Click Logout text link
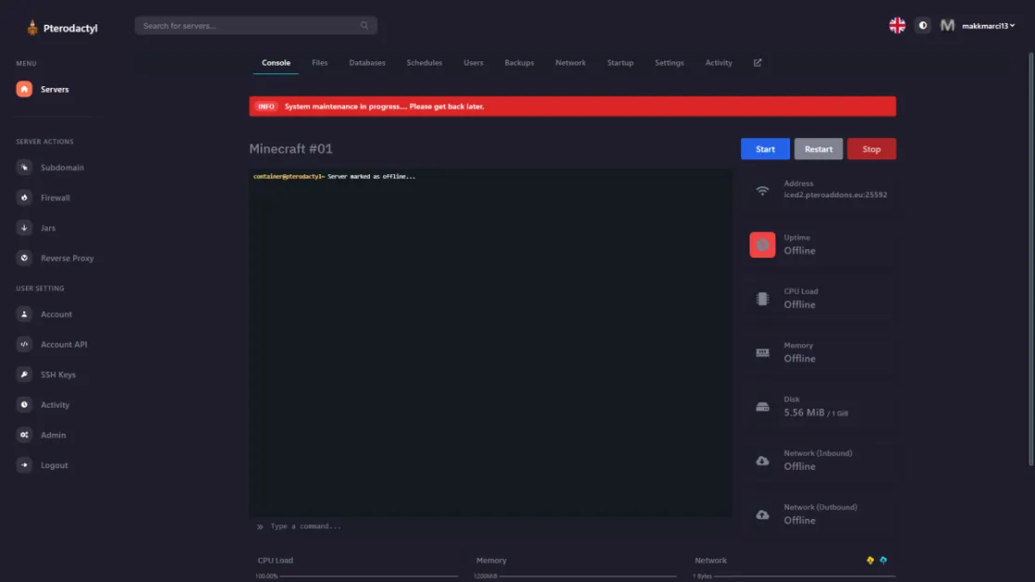This screenshot has height=582, width=1035. pyautogui.click(x=54, y=465)
